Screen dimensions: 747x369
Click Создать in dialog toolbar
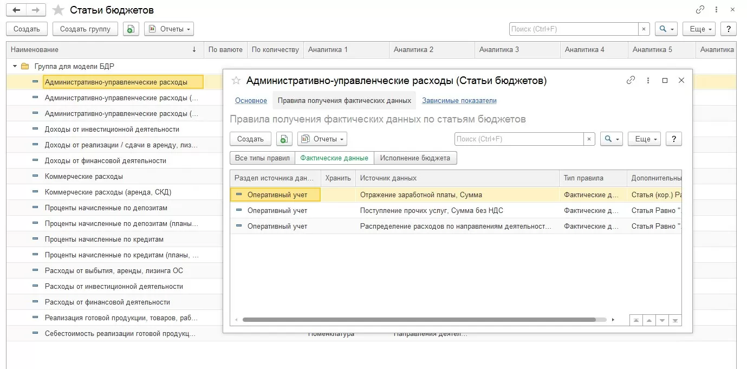[250, 139]
